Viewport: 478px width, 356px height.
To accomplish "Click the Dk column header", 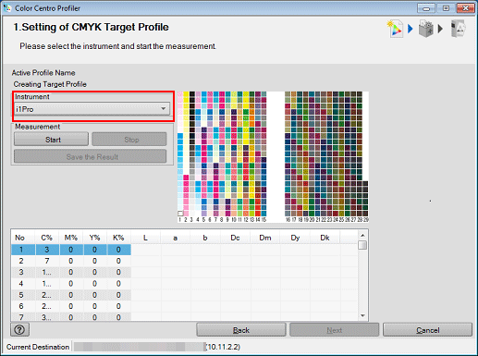I will point(325,238).
